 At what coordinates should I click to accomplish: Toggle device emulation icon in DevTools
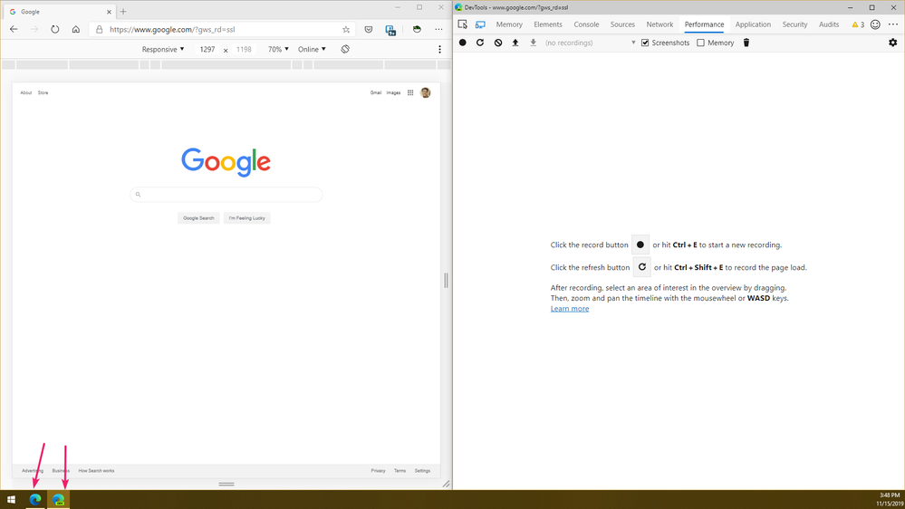pyautogui.click(x=480, y=24)
